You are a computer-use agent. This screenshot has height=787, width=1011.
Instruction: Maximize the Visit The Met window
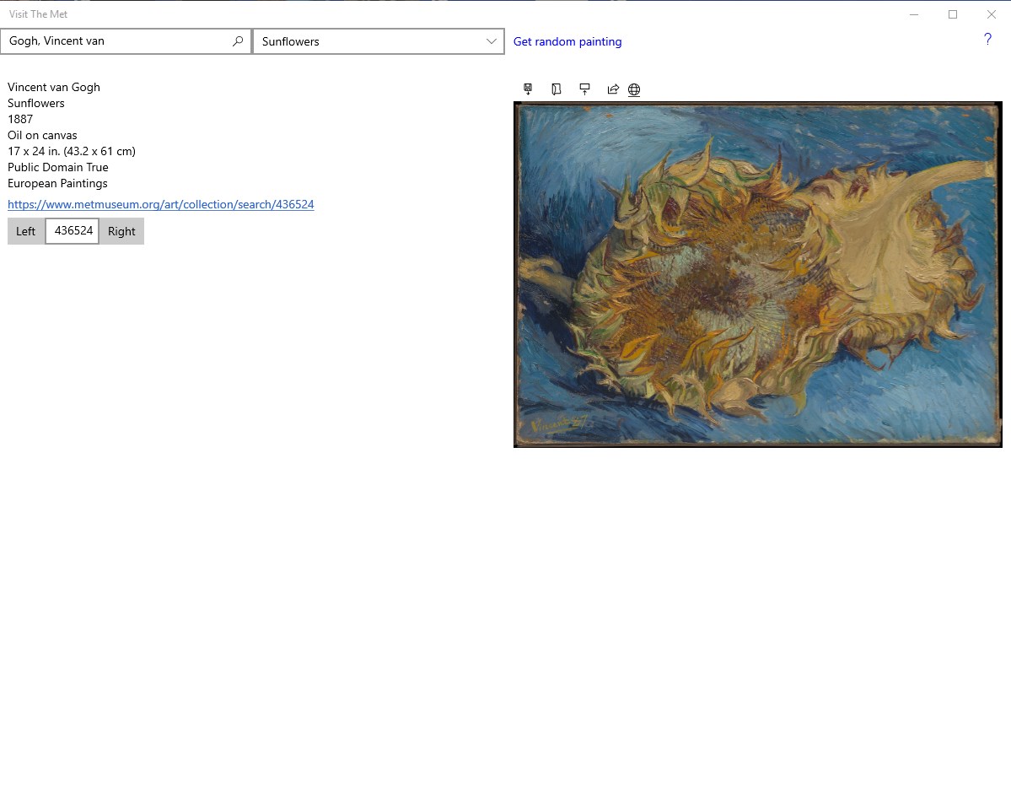click(952, 14)
